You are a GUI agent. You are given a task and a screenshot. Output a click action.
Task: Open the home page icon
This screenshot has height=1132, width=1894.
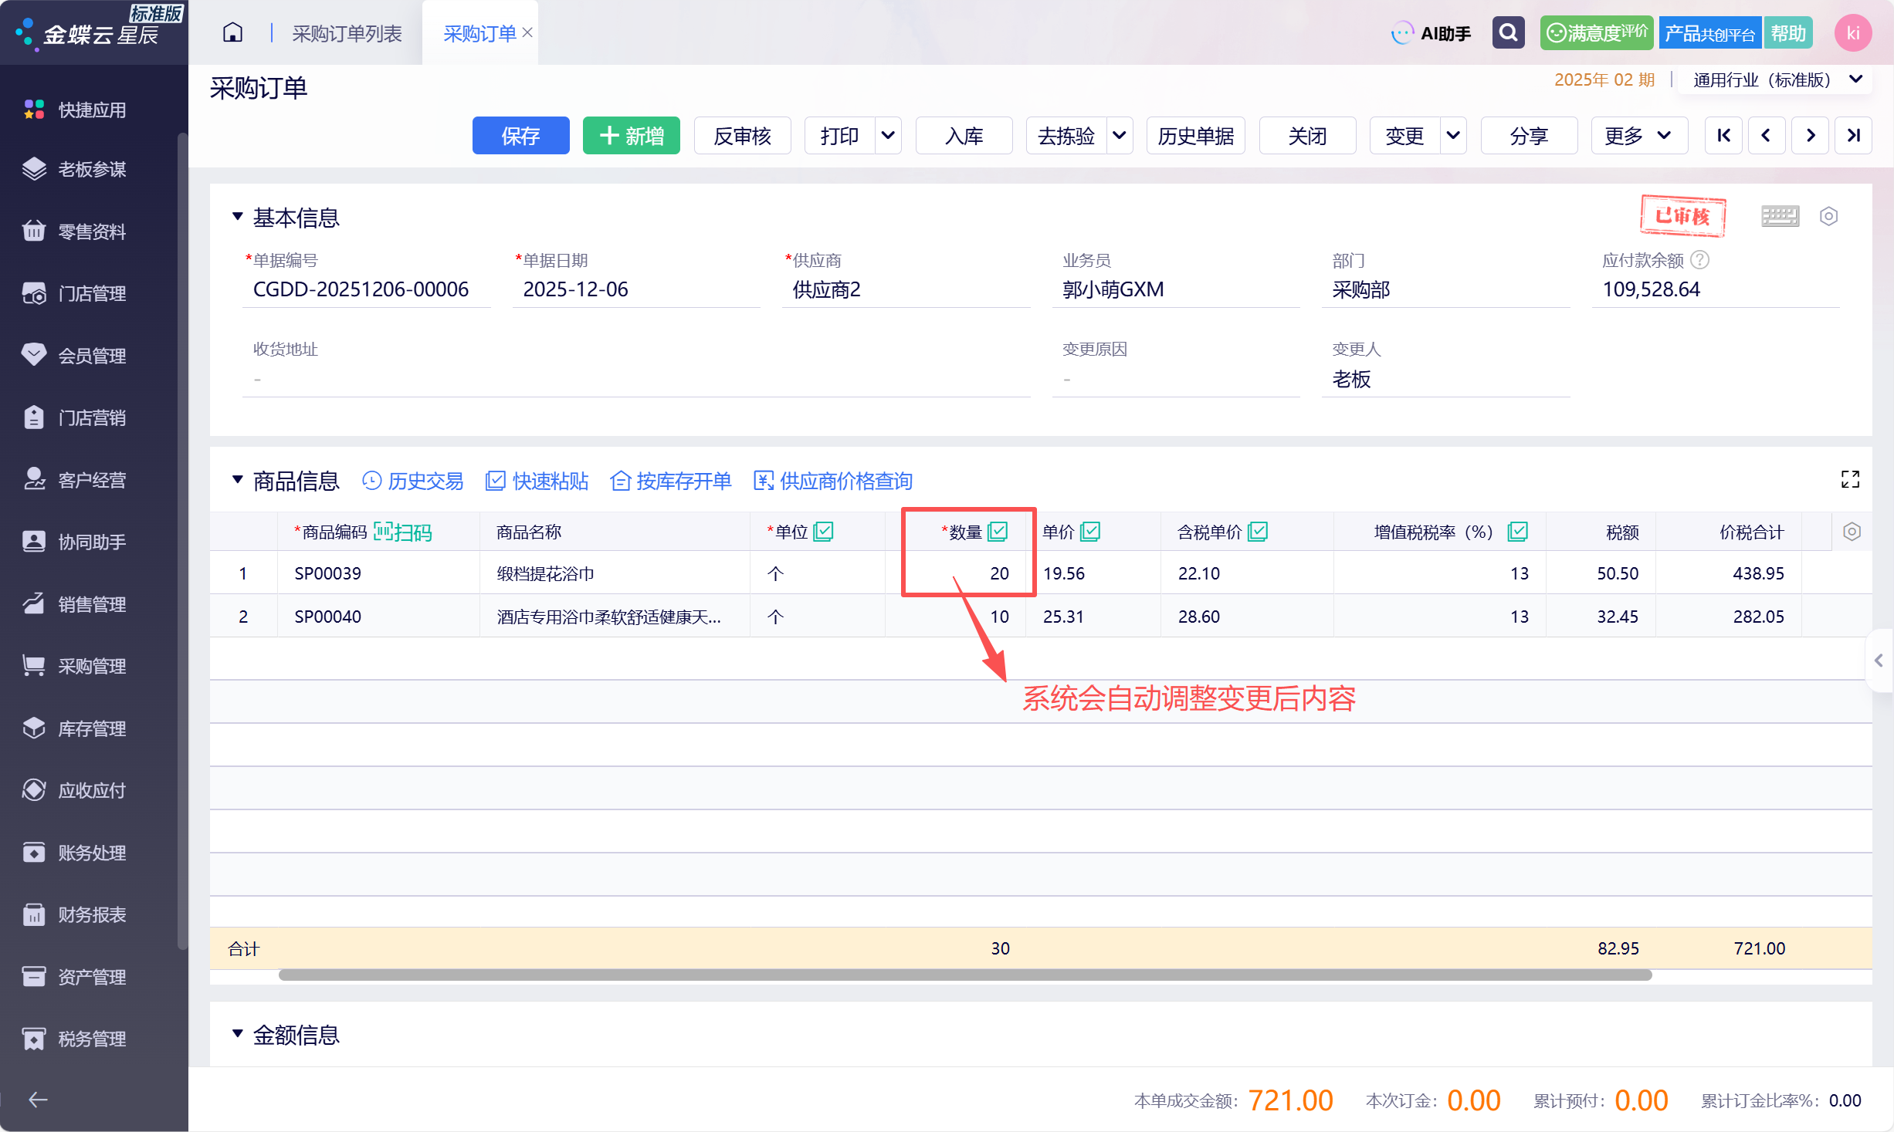(x=232, y=32)
